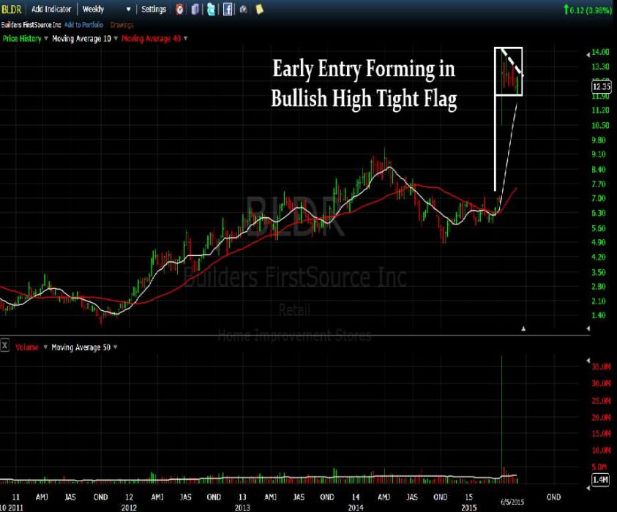Image resolution: width=617 pixels, height=512 pixels.
Task: Select the Moving Average 50 label
Action: coord(81,347)
